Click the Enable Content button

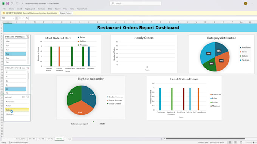point(66,13)
